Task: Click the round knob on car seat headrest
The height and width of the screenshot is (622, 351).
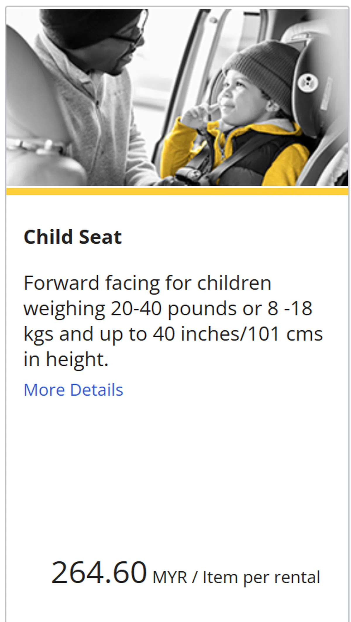Action: tap(307, 81)
